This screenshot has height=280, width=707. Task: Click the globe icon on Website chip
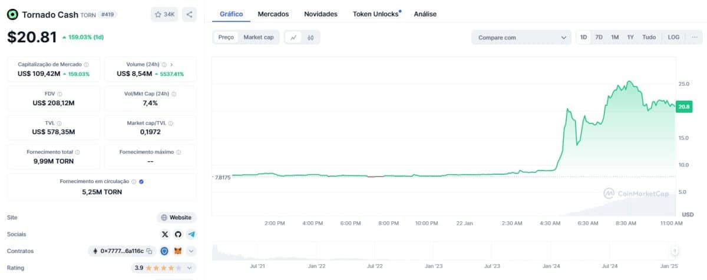click(x=164, y=218)
